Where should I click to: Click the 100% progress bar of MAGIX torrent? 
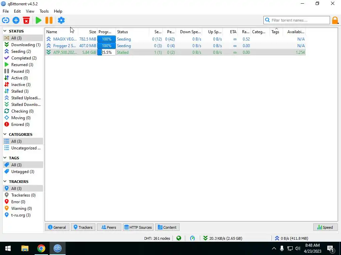[x=107, y=39]
